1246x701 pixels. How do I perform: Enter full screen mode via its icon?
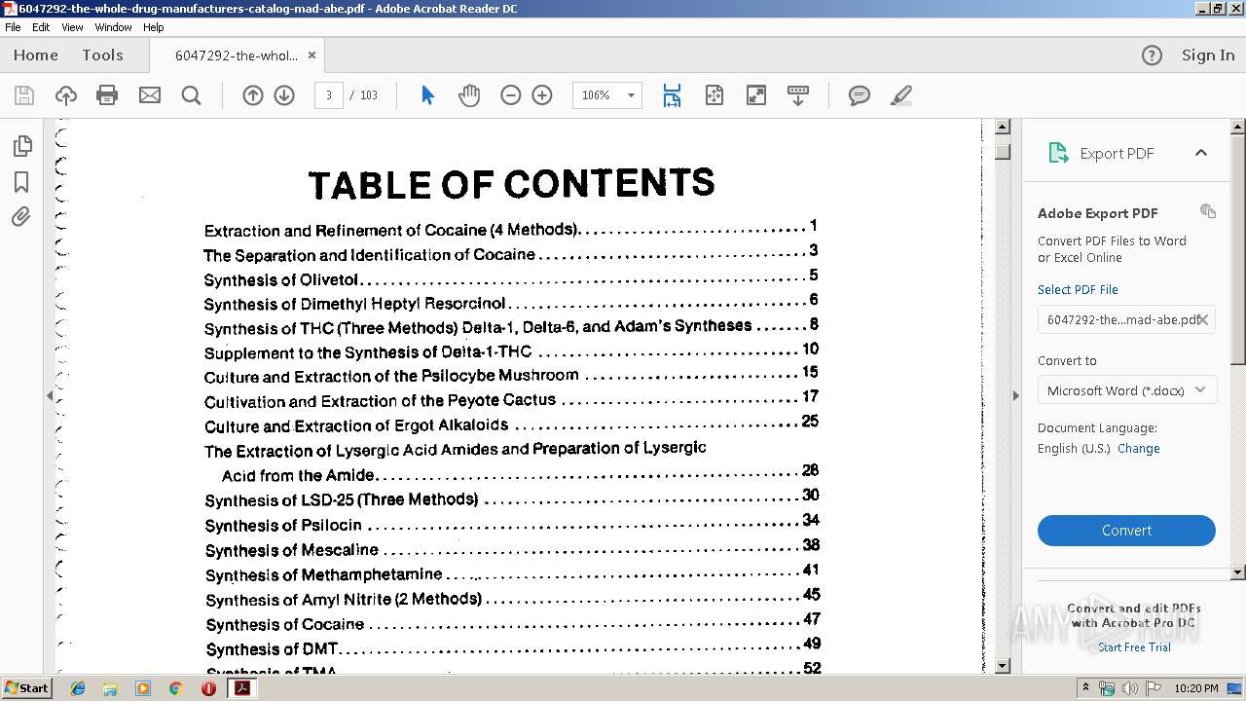[x=756, y=95]
